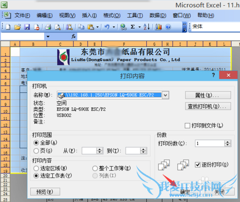
Task: Open the 插入(I) menu
Action: [89, 15]
